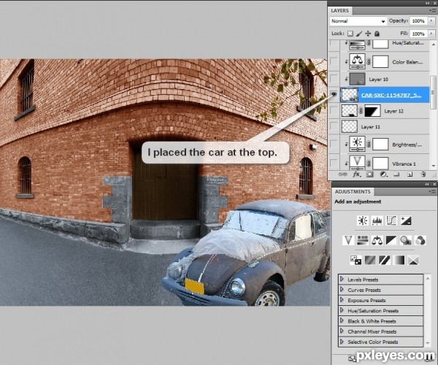Screen dimensions: 438x365
Task: Add a Selective Color adjustment icon
Action: coord(413,261)
